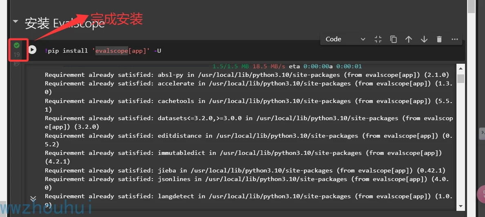Click the 安装 Evalscope heading text
The width and height of the screenshot is (485, 217).
(x=65, y=23)
